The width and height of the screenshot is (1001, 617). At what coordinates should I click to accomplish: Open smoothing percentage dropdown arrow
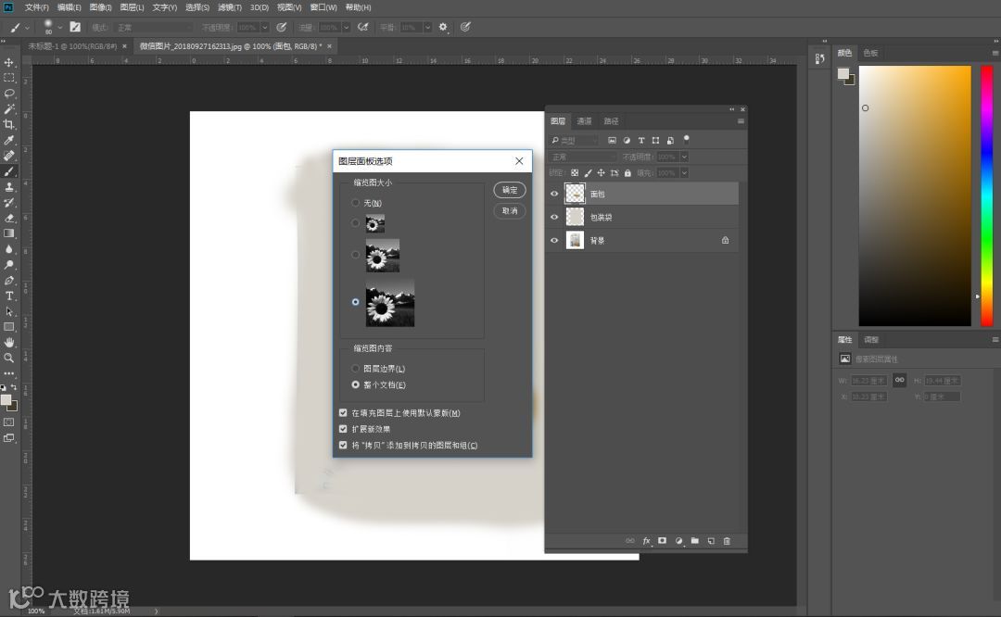[x=427, y=28]
